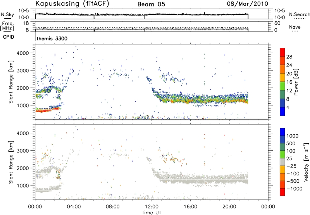The width and height of the screenshot is (310, 215).
Task: Click the 'Freq. [MHz]' label
Action: click(7, 26)
